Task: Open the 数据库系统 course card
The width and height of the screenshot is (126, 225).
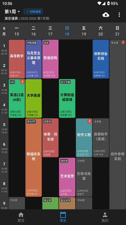Action: 34,157
